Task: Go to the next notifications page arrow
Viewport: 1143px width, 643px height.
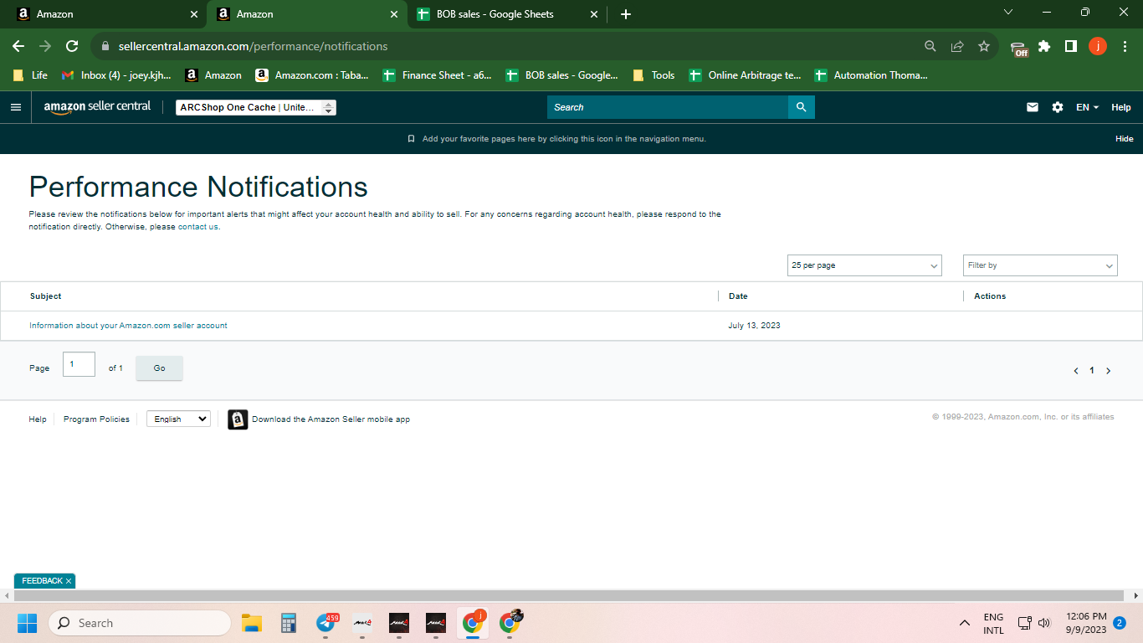Action: tap(1109, 371)
